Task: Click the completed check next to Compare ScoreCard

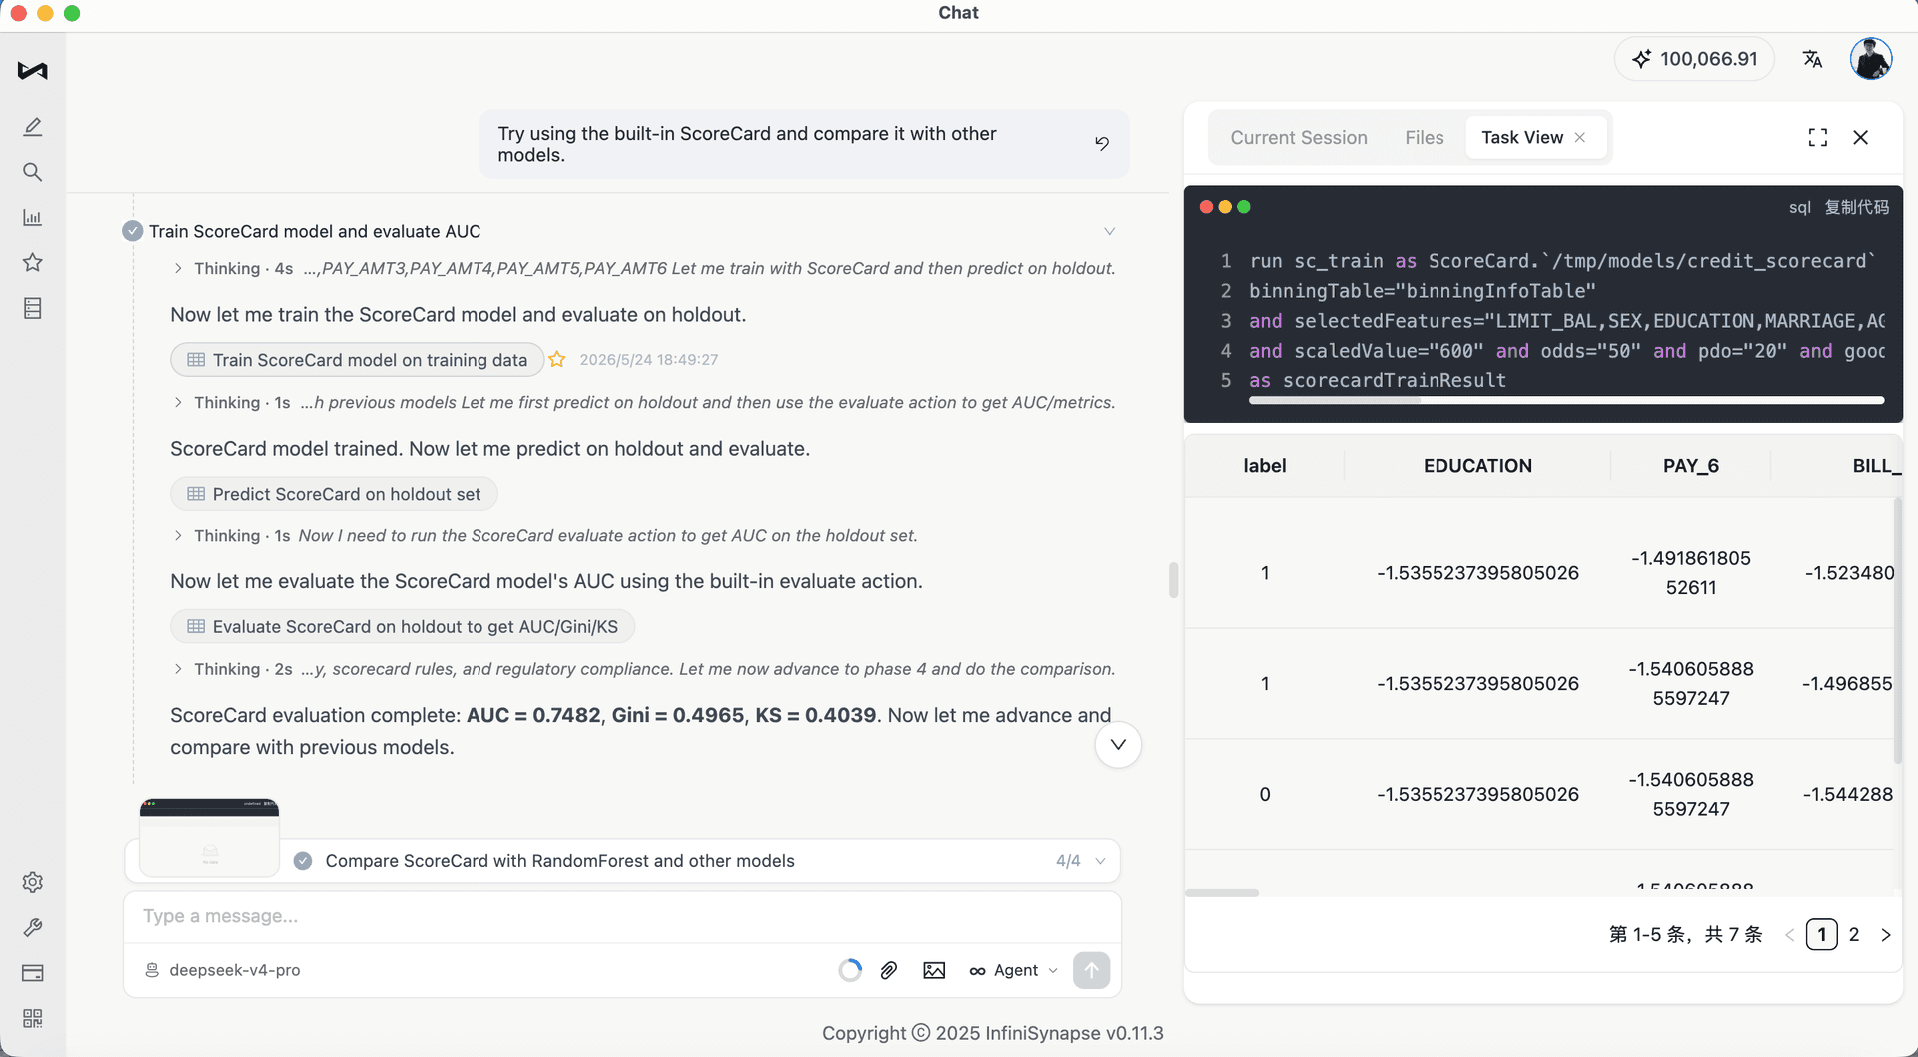Action: (303, 861)
